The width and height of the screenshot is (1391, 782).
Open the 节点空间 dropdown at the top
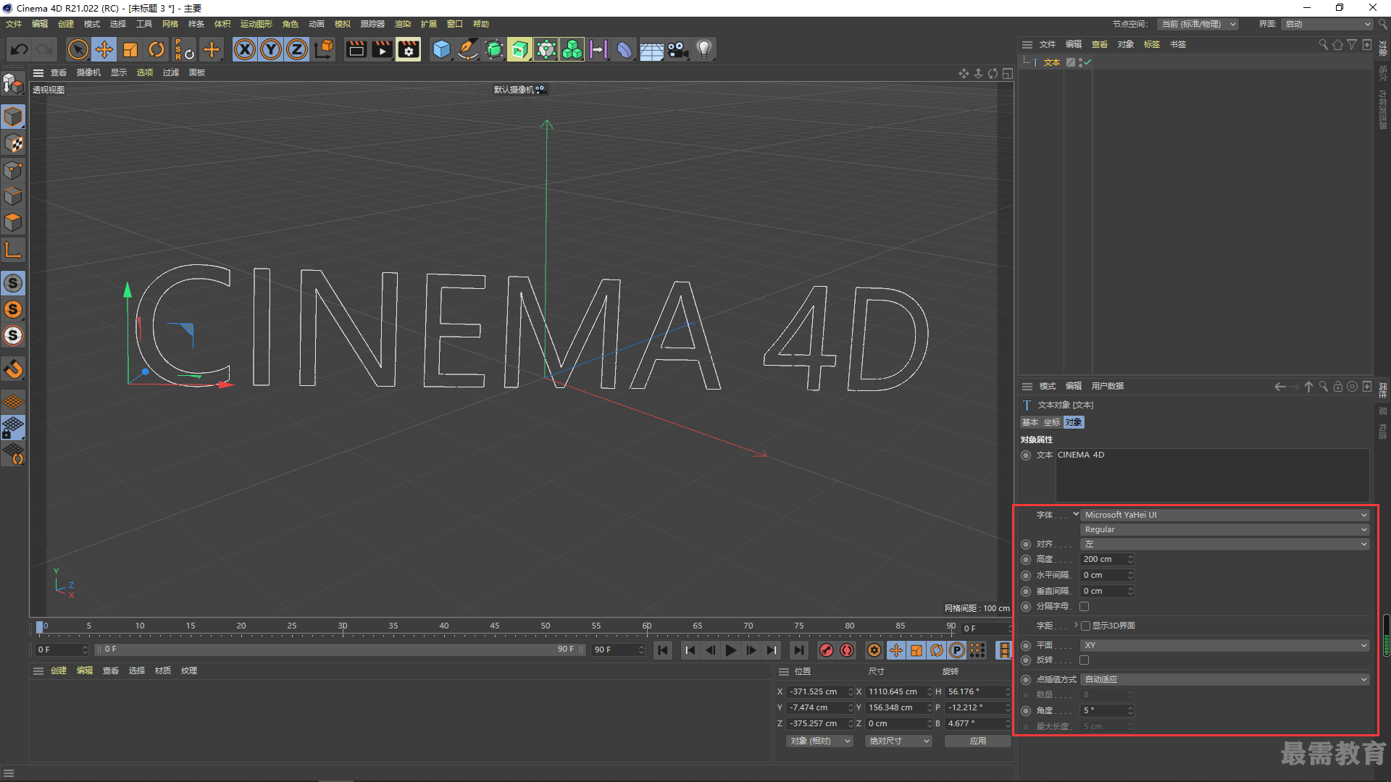1198,25
